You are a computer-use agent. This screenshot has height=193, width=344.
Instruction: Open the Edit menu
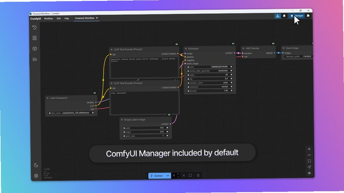(58, 18)
